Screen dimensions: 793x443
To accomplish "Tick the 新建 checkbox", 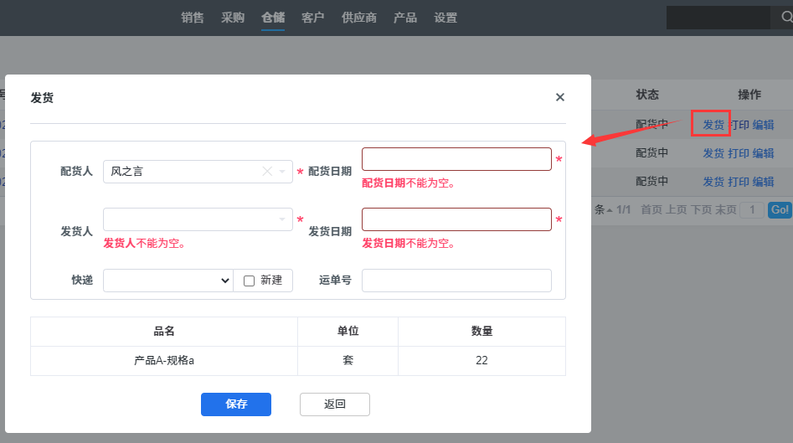I will tap(249, 281).
